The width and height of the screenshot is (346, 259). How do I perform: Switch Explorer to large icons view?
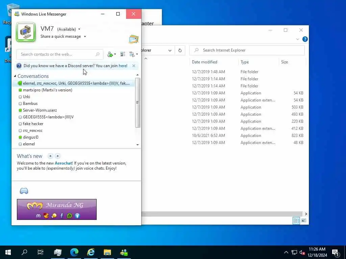click(304, 221)
